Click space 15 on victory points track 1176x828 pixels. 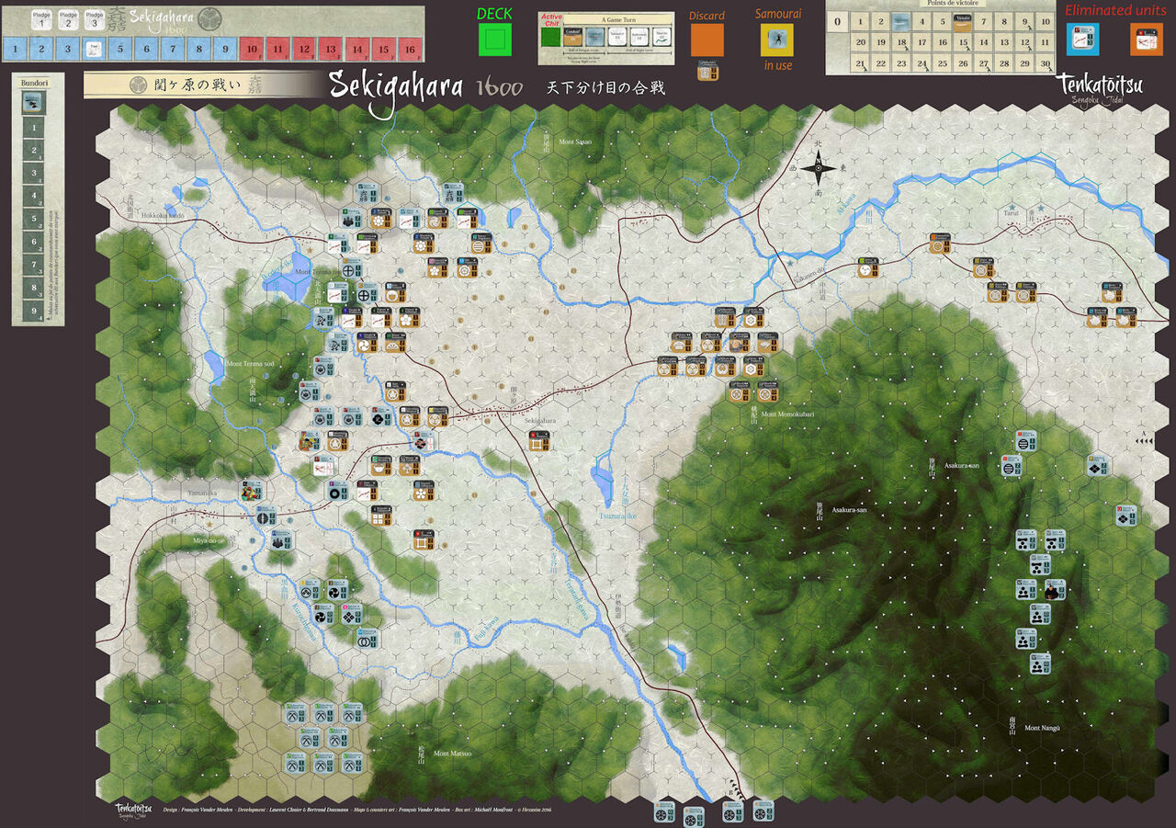tap(963, 42)
